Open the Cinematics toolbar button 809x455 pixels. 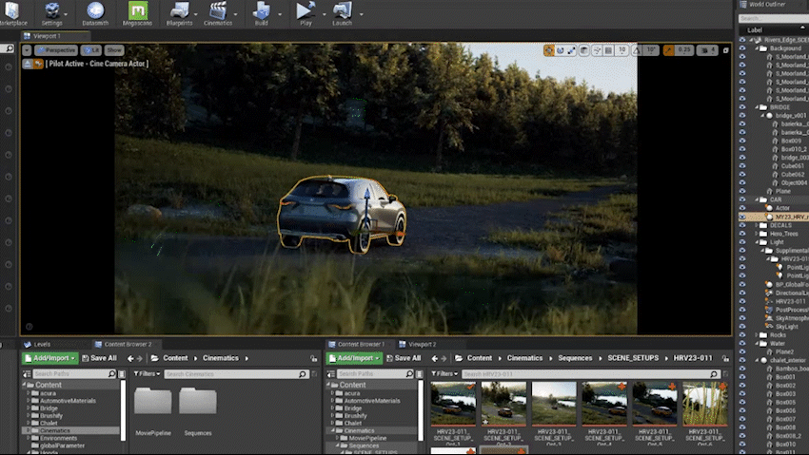(x=219, y=12)
